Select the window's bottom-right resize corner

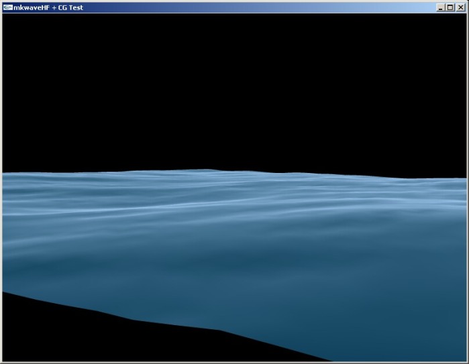tap(467, 362)
